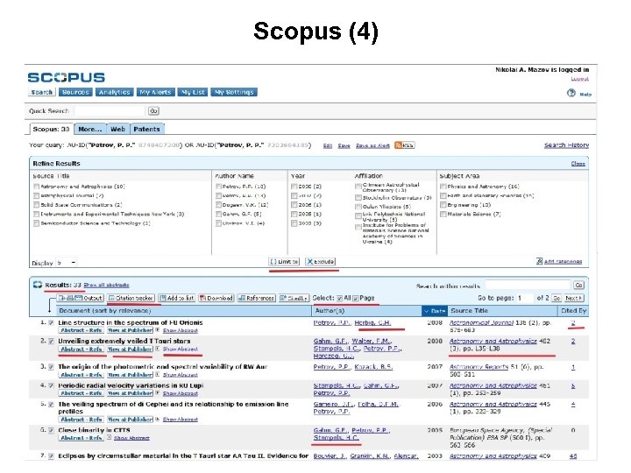Switch to the Web results tab
631x473 pixels.
click(x=118, y=129)
